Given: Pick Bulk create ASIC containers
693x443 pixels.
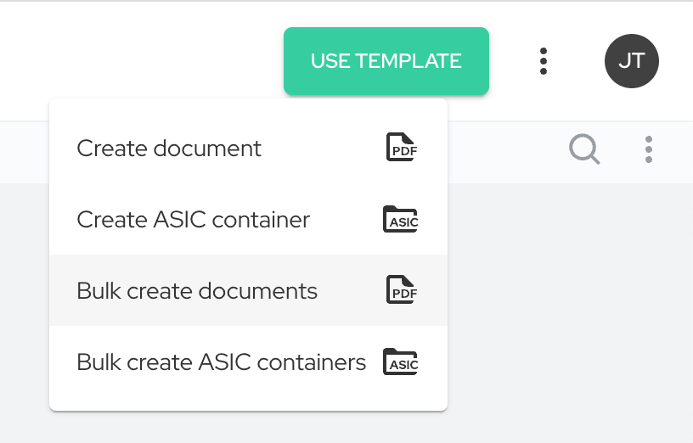Looking at the screenshot, I should [221, 362].
